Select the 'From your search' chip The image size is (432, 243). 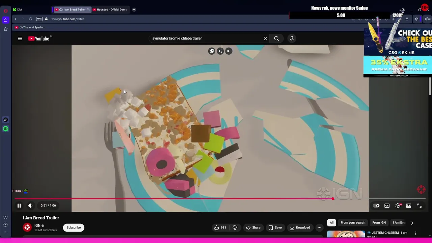coord(353,223)
